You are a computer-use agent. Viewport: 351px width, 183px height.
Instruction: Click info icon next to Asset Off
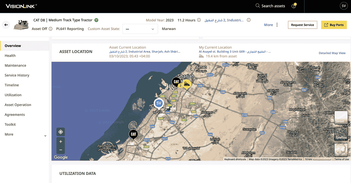51,29
